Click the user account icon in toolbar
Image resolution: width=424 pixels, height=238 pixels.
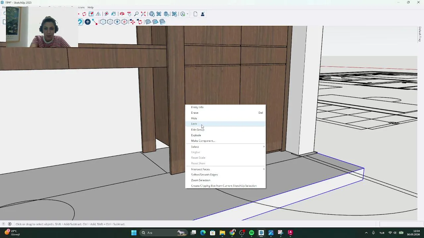click(x=202, y=14)
